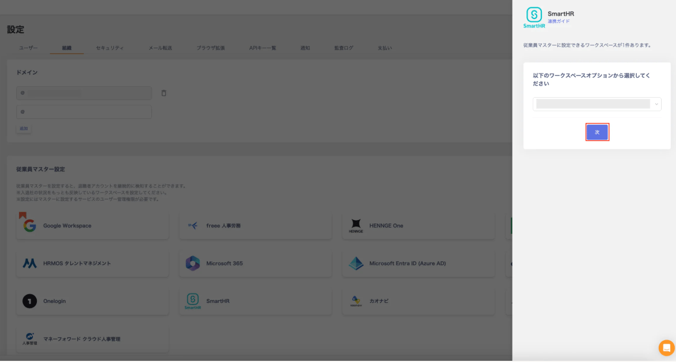
Task: Delete the first domain with trash icon
Action: (x=164, y=93)
